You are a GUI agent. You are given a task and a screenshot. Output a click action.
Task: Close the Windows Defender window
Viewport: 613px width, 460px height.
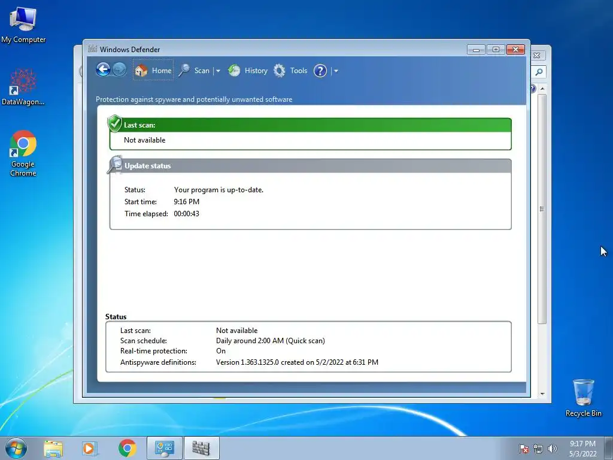(515, 50)
